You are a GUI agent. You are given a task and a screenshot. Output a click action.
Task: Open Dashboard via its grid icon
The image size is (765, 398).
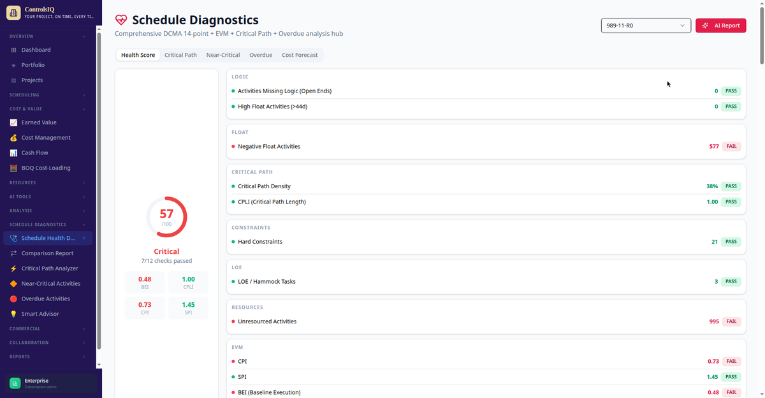(x=13, y=50)
